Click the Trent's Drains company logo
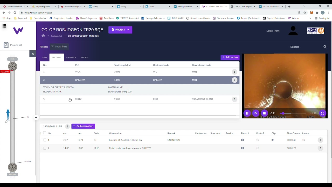 (315, 31)
